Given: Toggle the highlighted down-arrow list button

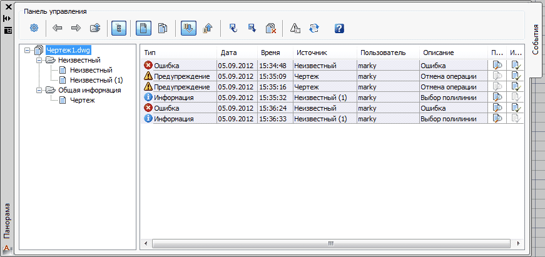Looking at the screenshot, I should click(188, 28).
